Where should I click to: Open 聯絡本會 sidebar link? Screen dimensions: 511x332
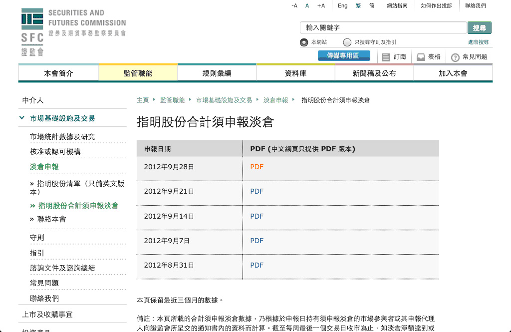click(x=48, y=219)
